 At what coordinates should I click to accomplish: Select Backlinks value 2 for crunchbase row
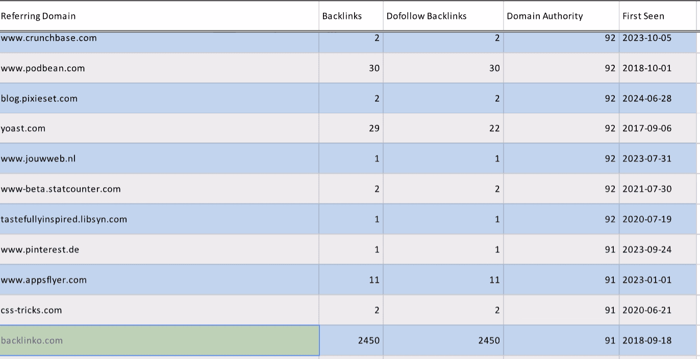point(351,42)
